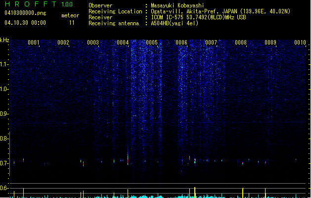Screen dimensions: 311x198
Task: Click the Receiving antenna label
Action: 114,23
